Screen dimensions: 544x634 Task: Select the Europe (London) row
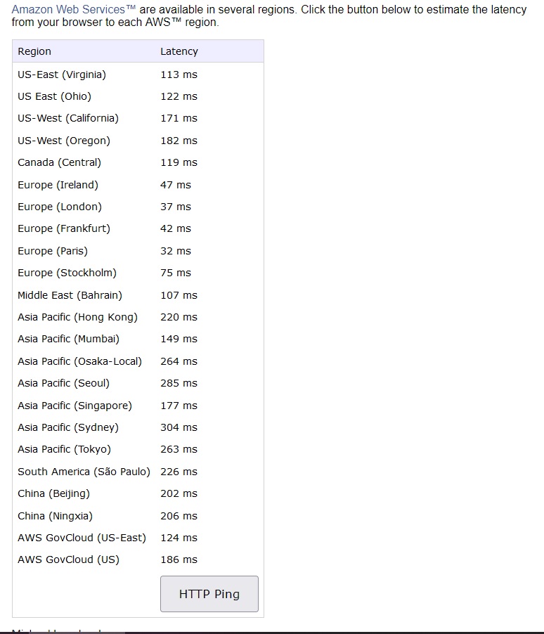pos(138,207)
